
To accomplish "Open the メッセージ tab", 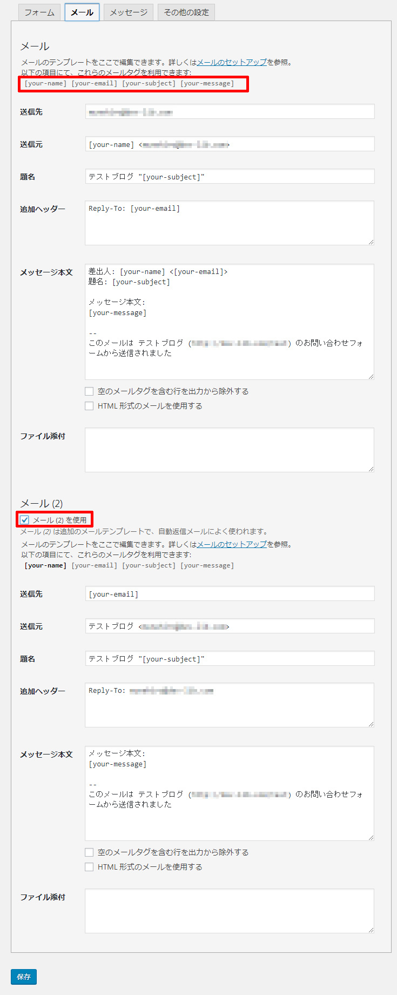I will [129, 12].
